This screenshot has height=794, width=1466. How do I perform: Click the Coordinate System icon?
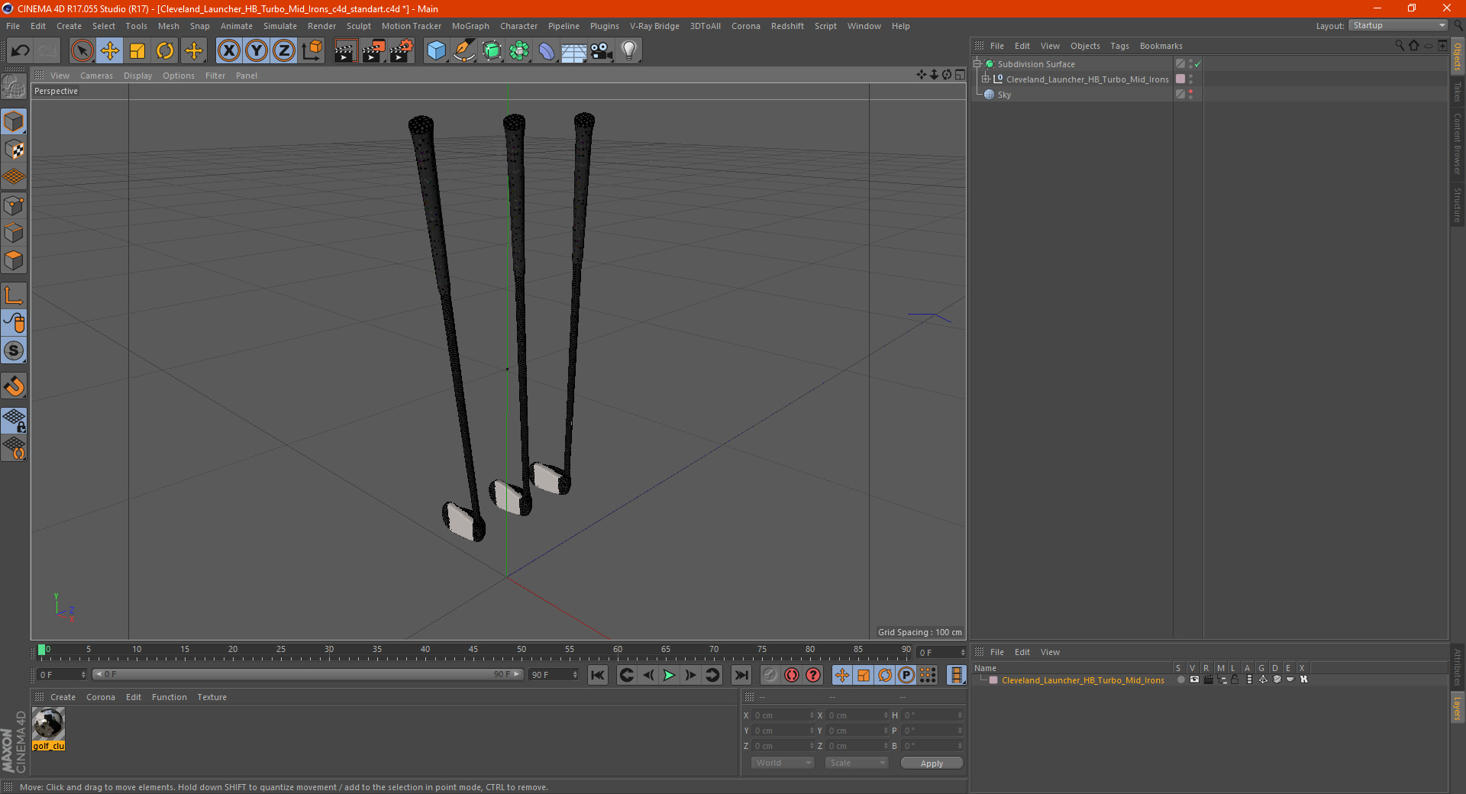312,51
